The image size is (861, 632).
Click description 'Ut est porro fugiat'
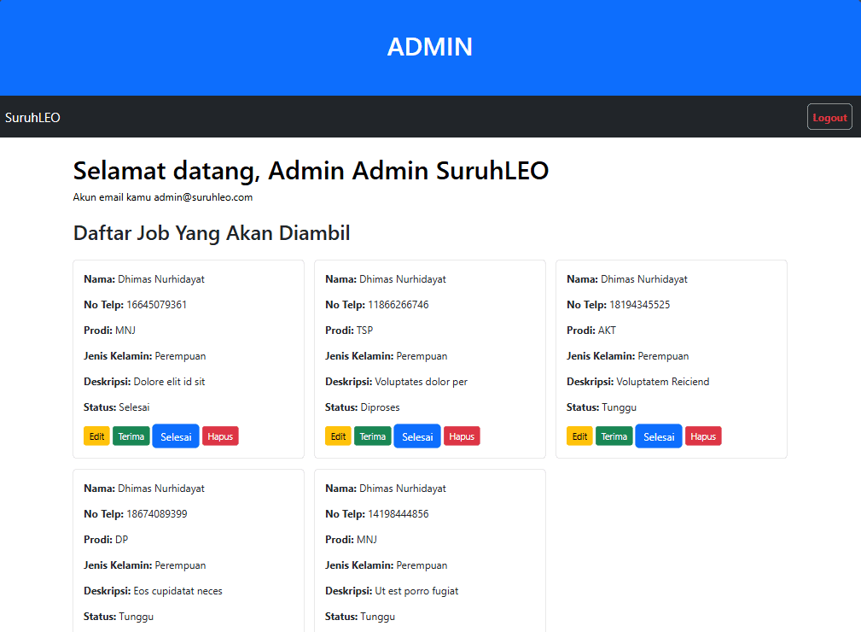click(x=416, y=591)
